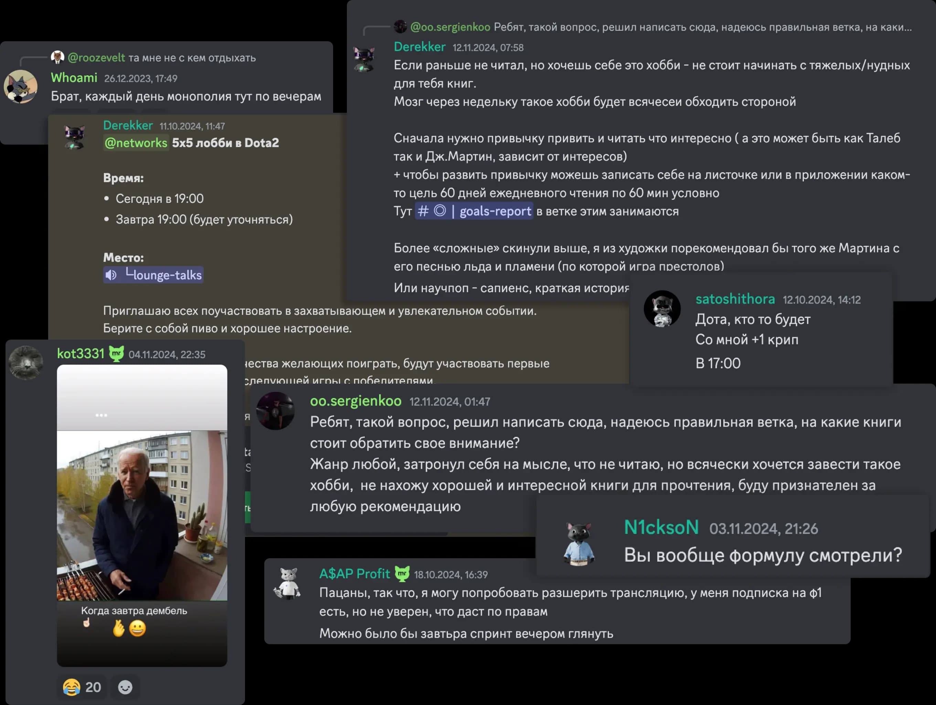This screenshot has height=705, width=936.
Task: Open the lounge-talks voice channel link
Action: pos(153,275)
